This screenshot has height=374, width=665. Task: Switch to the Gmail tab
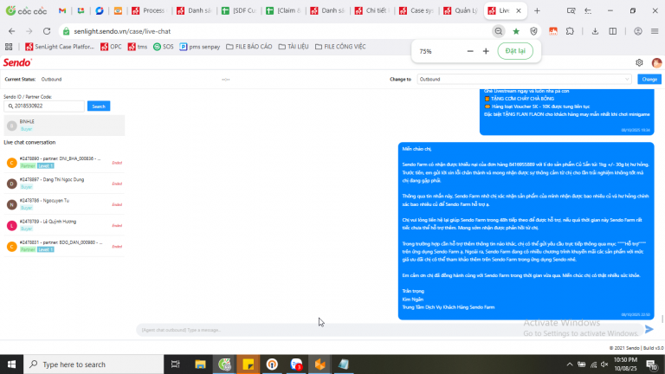tap(62, 10)
